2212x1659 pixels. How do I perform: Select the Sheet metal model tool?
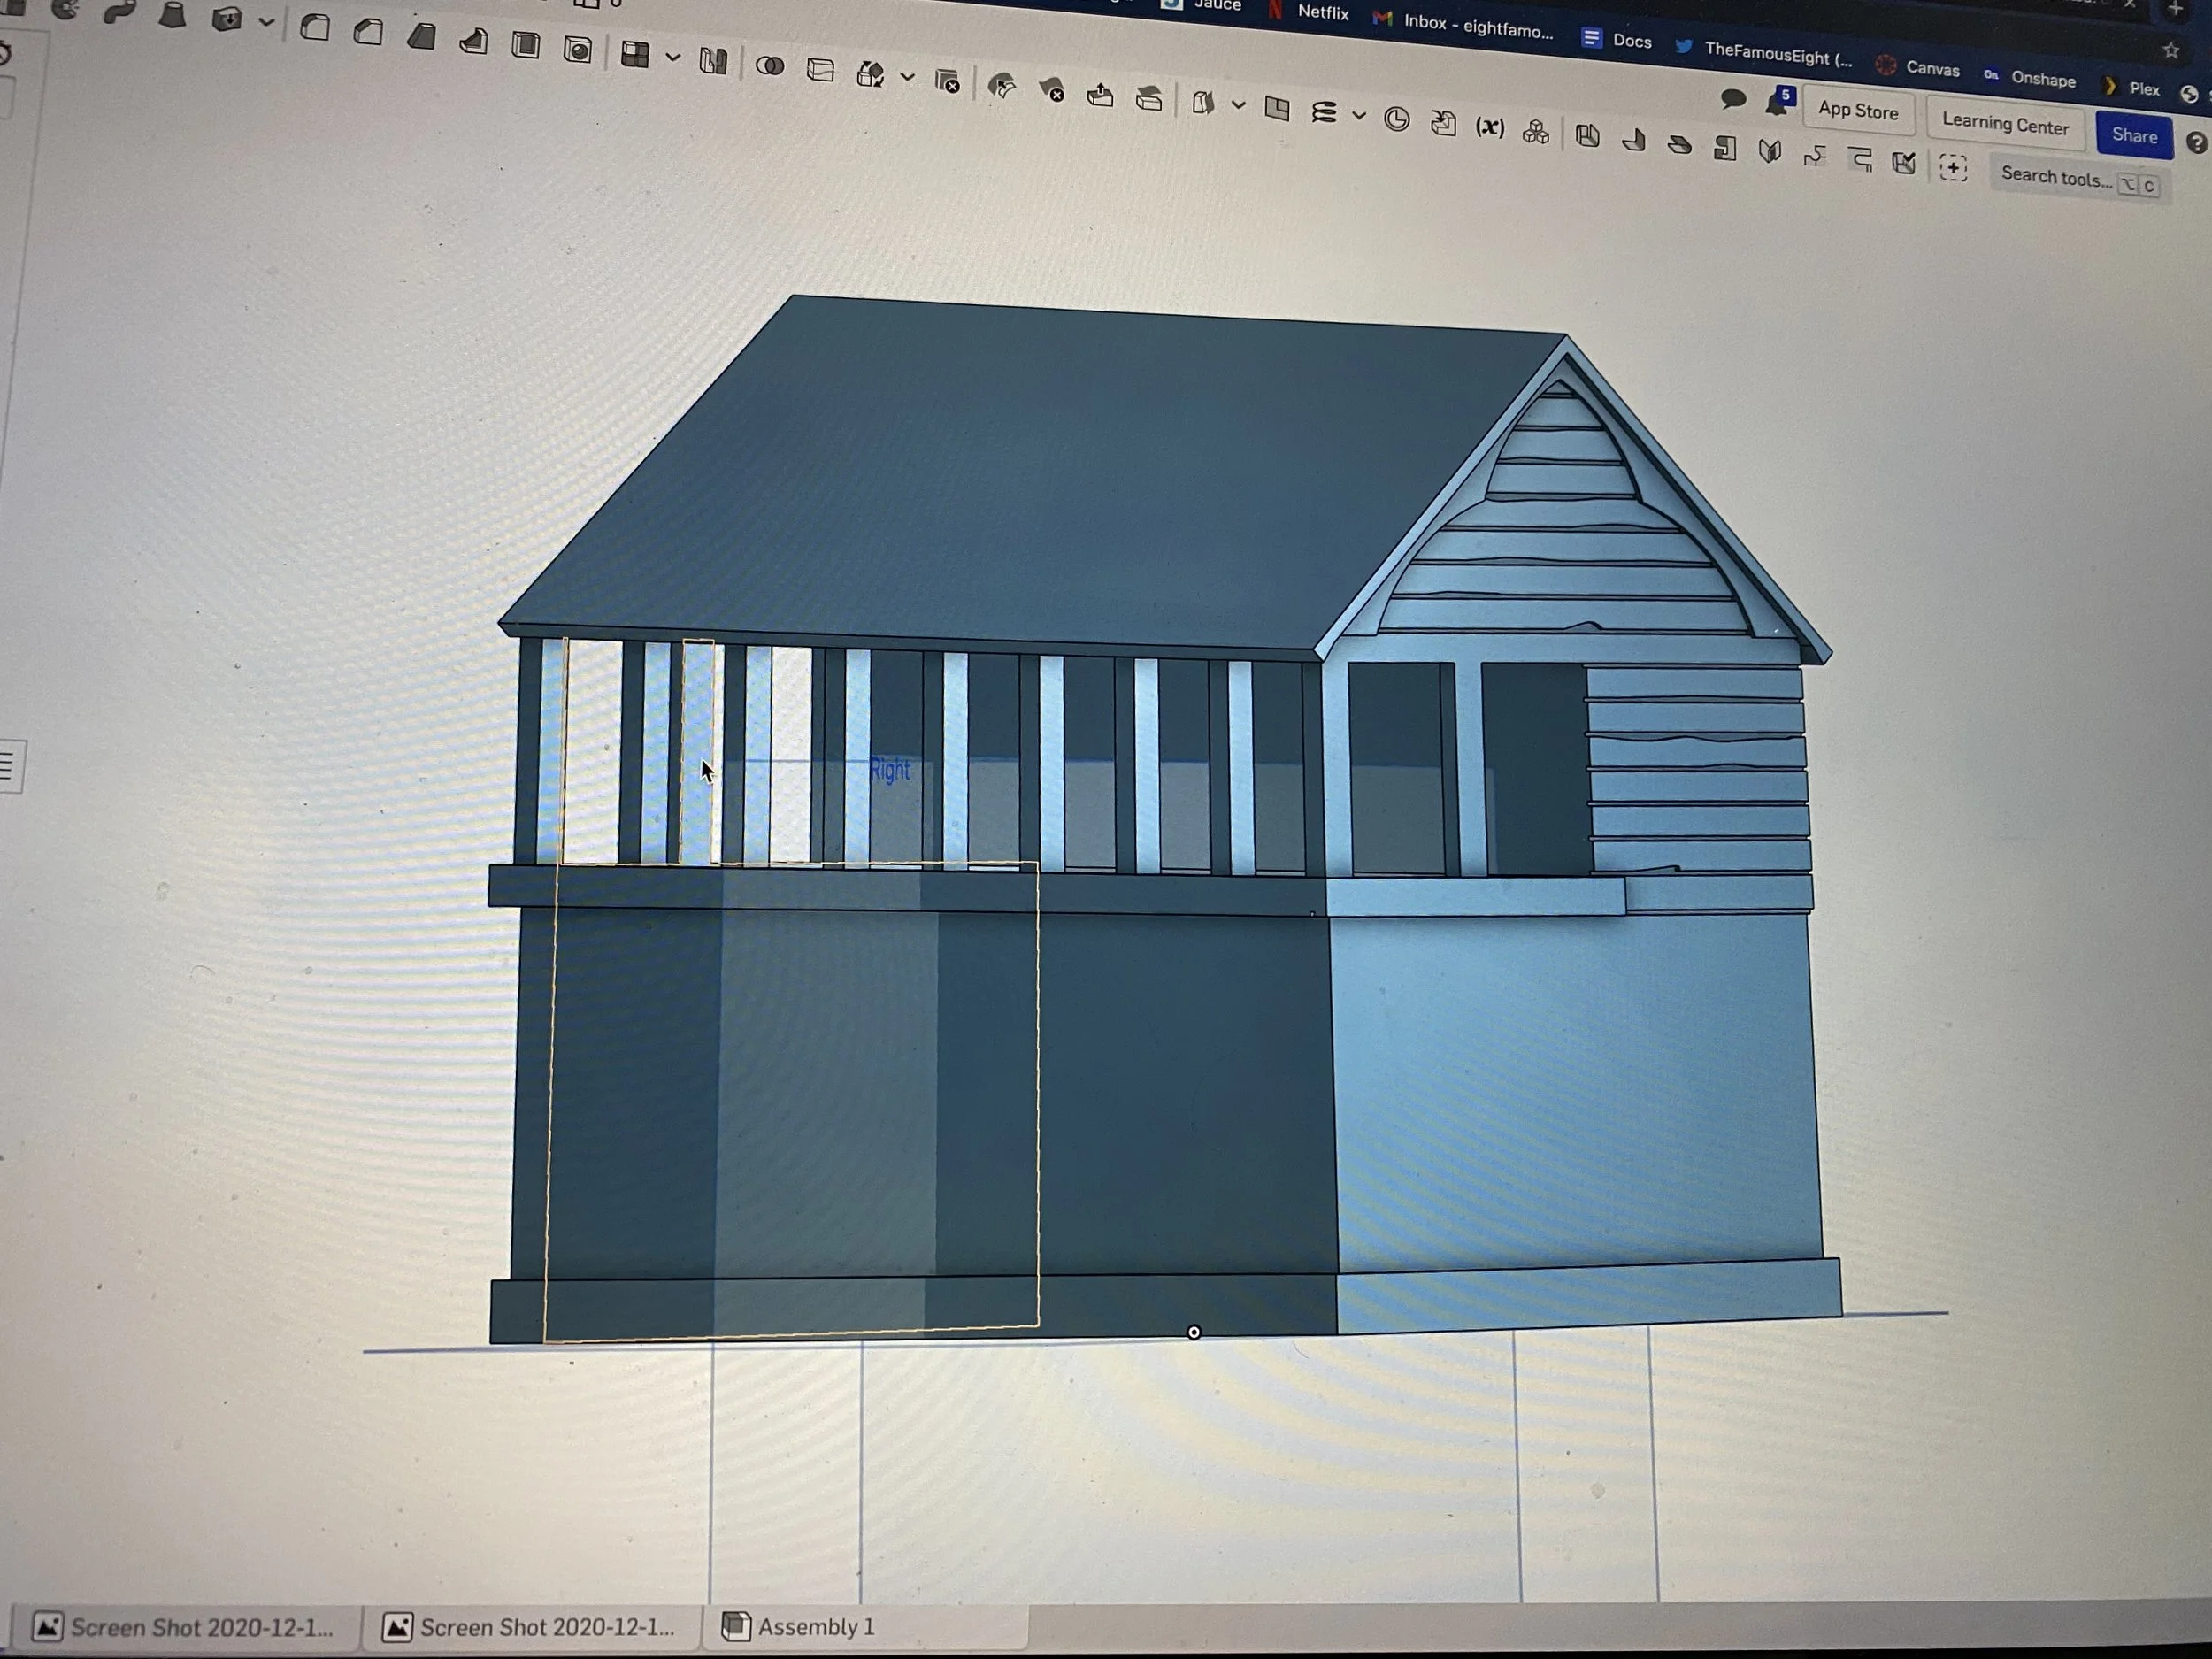pos(1587,136)
